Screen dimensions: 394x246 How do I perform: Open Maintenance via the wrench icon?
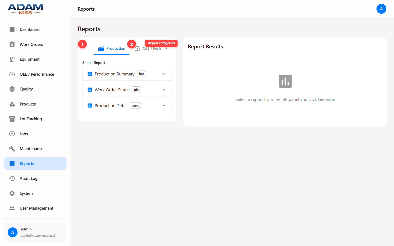12,148
